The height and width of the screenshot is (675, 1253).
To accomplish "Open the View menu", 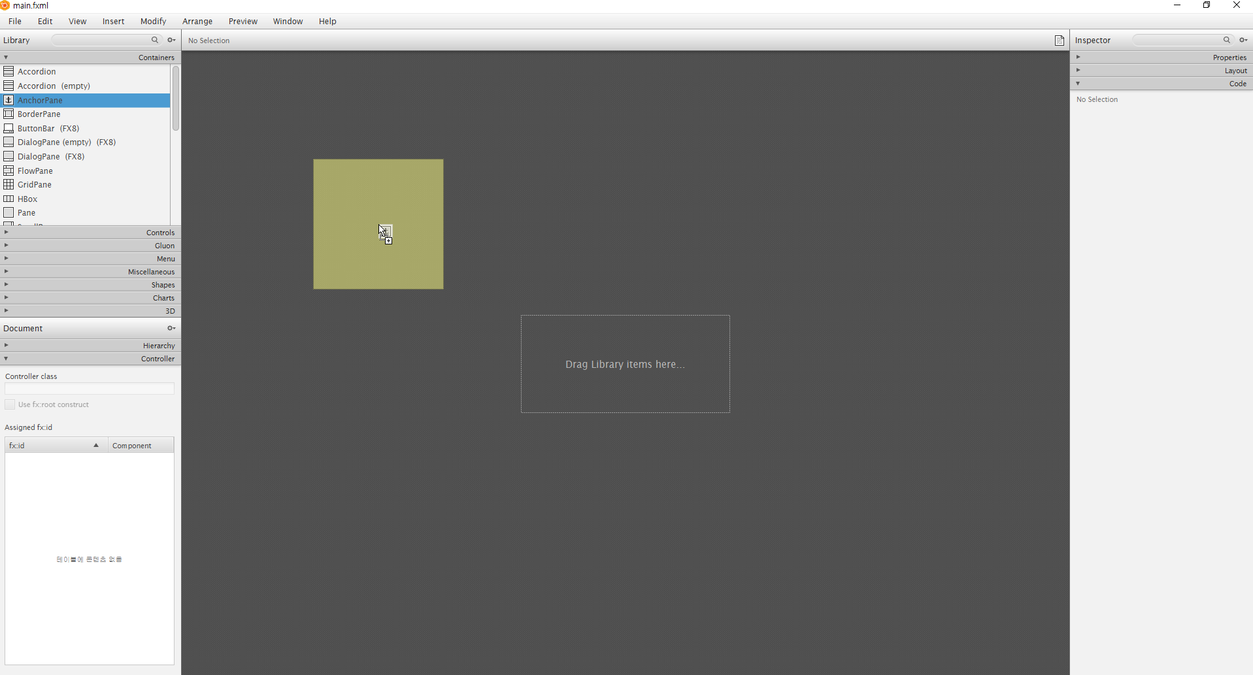I will coord(77,21).
